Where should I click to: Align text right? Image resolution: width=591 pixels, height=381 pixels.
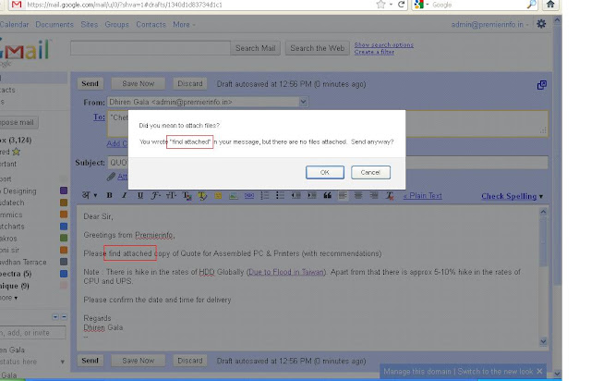point(374,195)
